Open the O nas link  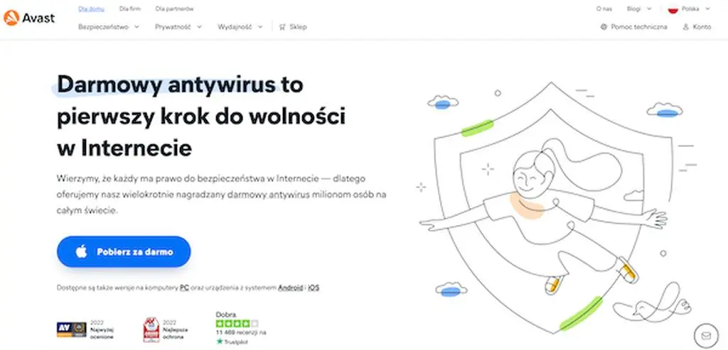604,9
